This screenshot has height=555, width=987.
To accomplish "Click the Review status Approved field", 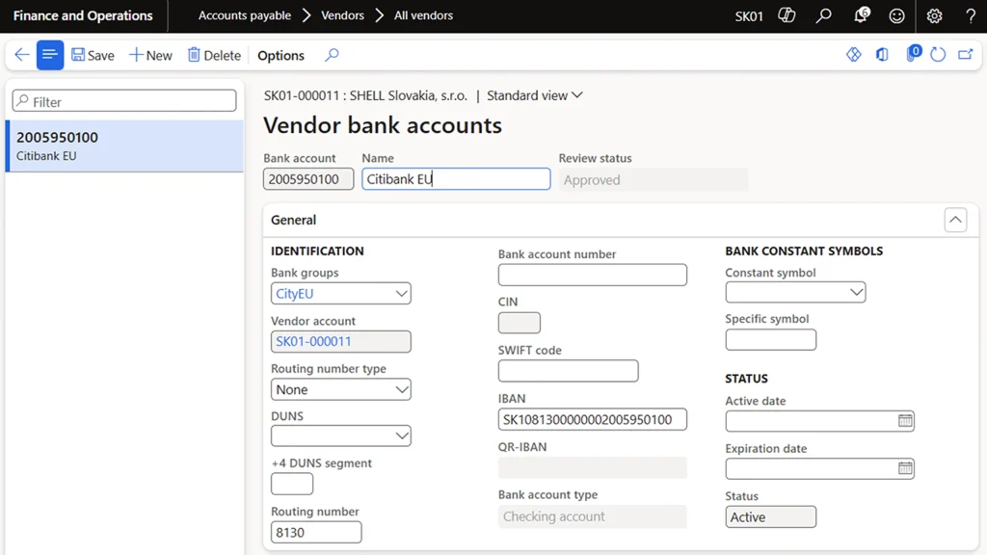I will [x=653, y=180].
